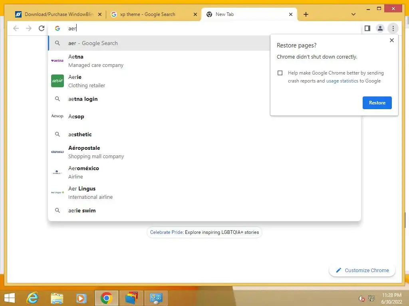The height and width of the screenshot is (306, 409).
Task: Click magnifier icon beside 'aetna login'
Action: pyautogui.click(x=58, y=99)
